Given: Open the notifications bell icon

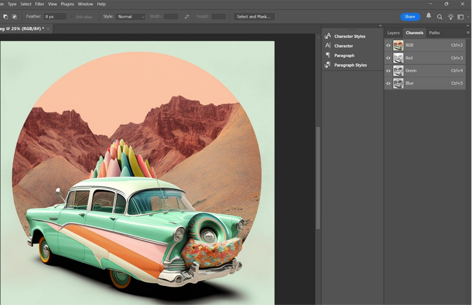Looking at the screenshot, I should point(429,16).
